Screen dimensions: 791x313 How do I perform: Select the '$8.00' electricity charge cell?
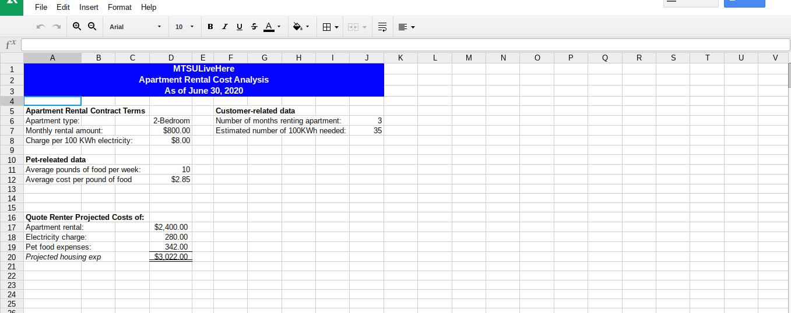tap(171, 140)
